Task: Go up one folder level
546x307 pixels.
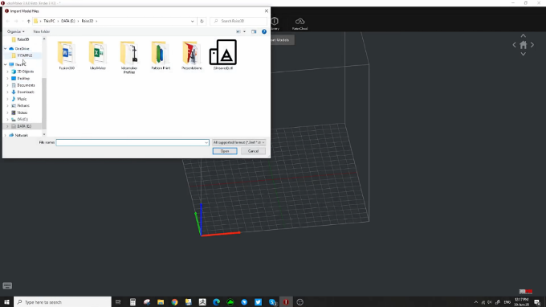Action: click(29, 21)
